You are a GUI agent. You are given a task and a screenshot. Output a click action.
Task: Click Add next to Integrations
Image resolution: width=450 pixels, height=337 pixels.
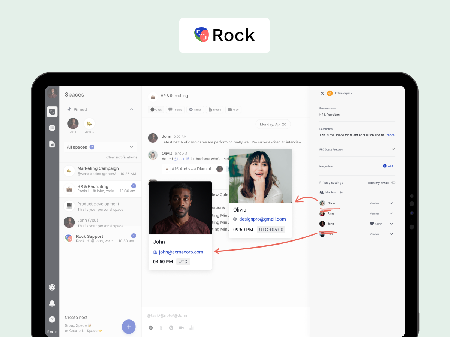tap(388, 166)
